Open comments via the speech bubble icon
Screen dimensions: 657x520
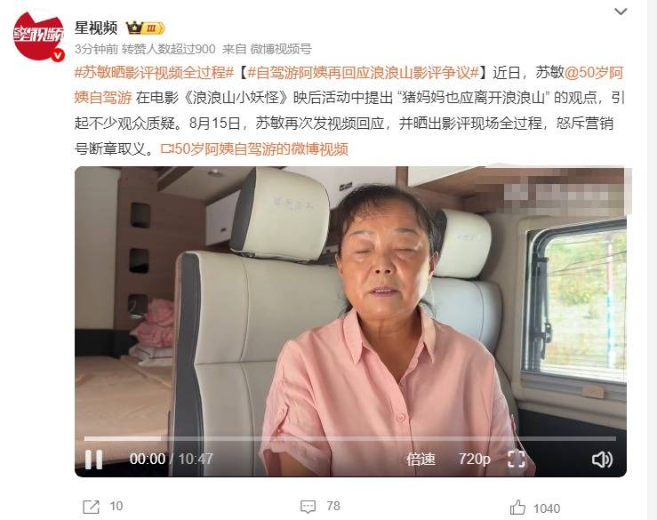point(308,507)
